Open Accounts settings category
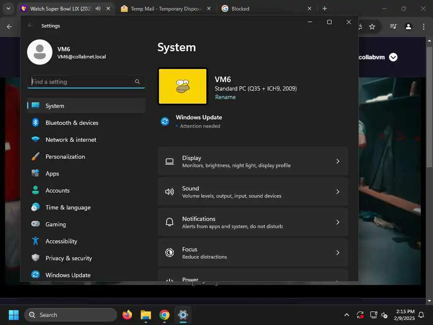This screenshot has width=433, height=325. [86, 190]
